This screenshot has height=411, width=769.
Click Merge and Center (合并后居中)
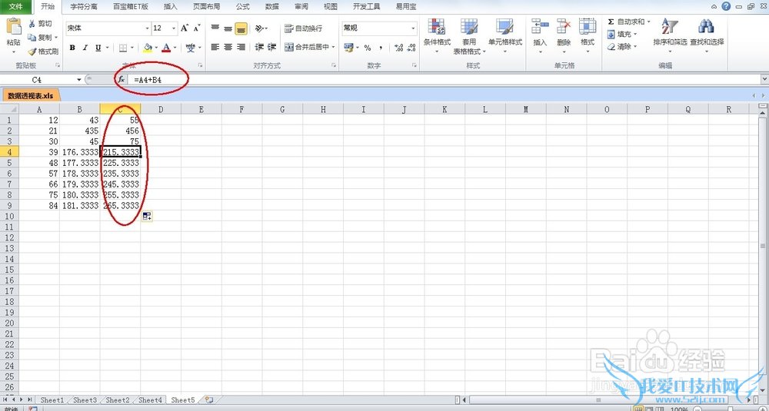point(307,48)
